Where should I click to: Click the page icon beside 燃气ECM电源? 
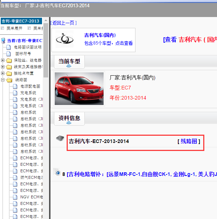pyautogui.click(x=15, y=177)
